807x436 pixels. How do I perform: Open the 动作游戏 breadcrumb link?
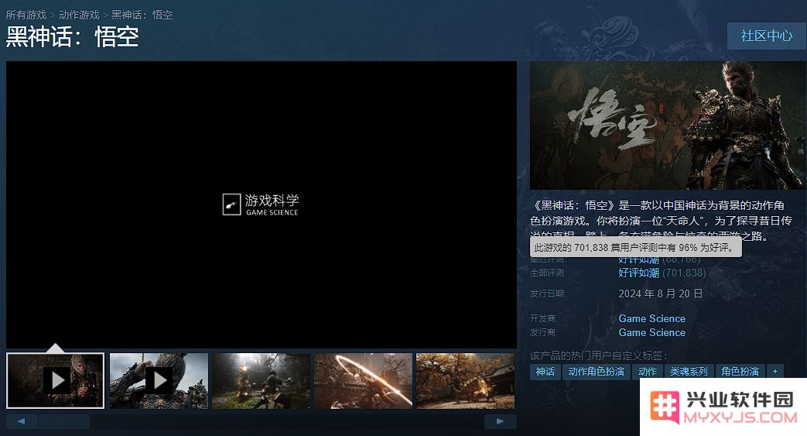[x=79, y=15]
